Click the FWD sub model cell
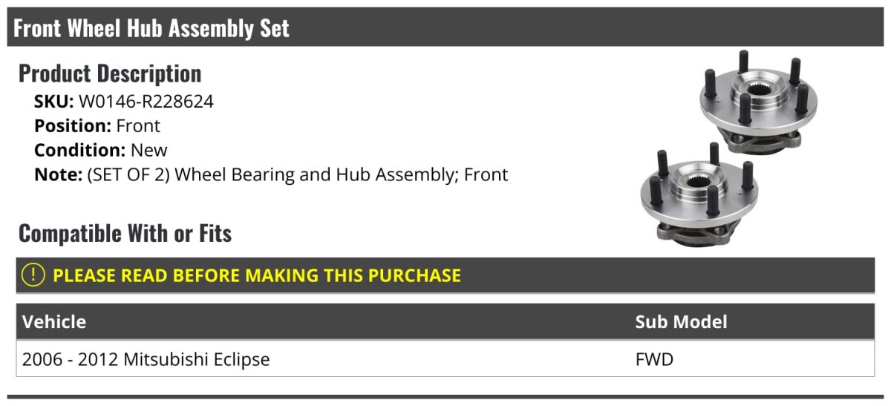 click(x=654, y=360)
